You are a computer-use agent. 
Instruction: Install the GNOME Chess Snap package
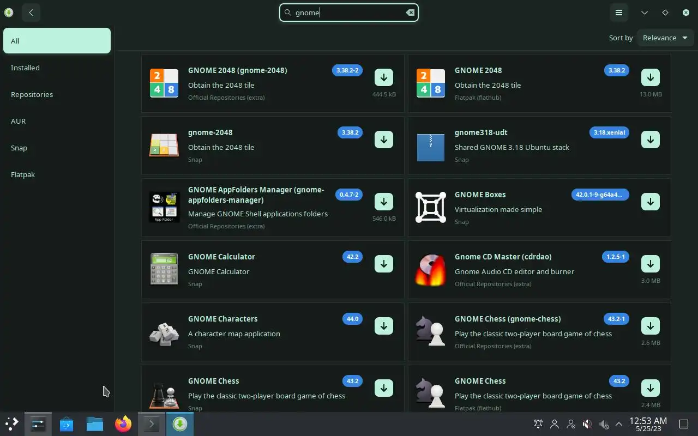point(384,388)
